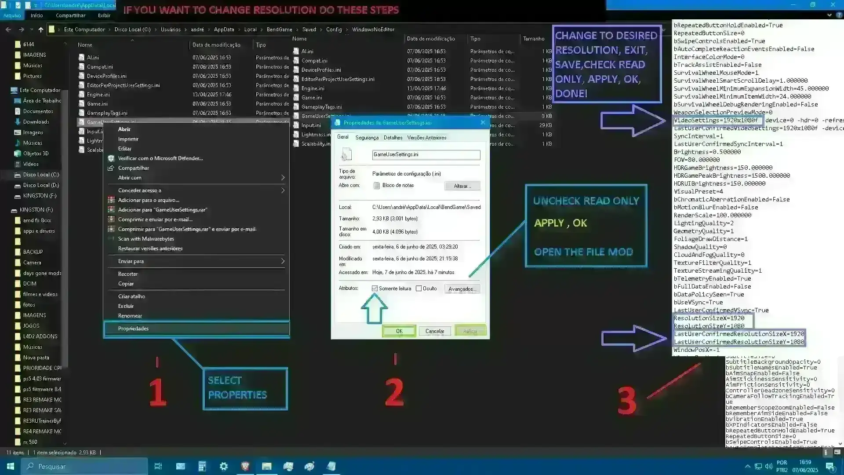Switch to the Segurança tab
Viewport: 844px width, 475px height.
click(x=367, y=138)
